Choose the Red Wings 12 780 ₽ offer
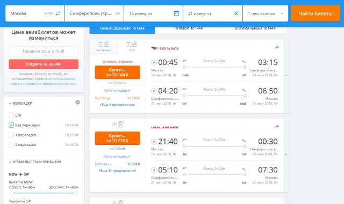 [117, 98]
